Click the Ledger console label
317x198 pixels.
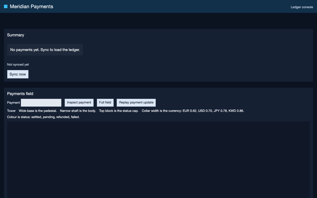302,7
